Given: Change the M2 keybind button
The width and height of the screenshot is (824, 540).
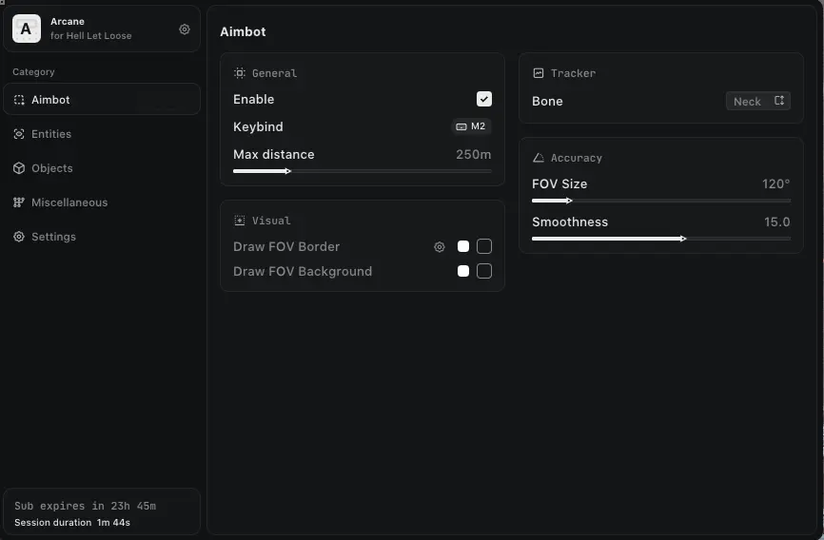Looking at the screenshot, I should point(471,126).
